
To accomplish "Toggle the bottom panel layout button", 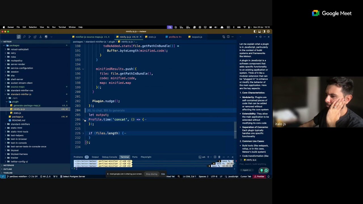I will (259, 31).
